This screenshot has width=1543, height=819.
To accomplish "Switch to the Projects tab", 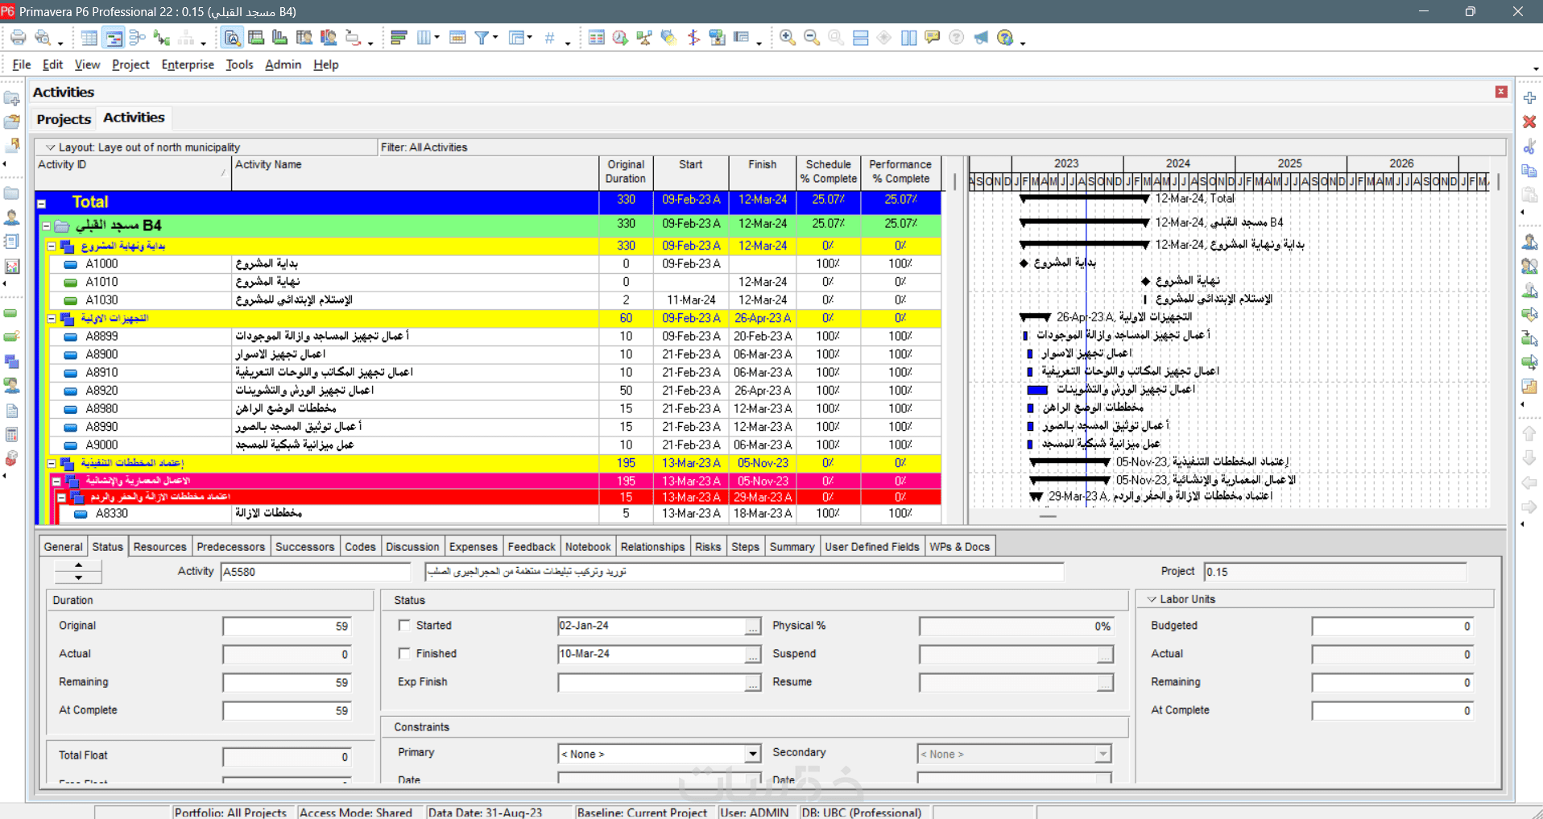I will pos(64,119).
